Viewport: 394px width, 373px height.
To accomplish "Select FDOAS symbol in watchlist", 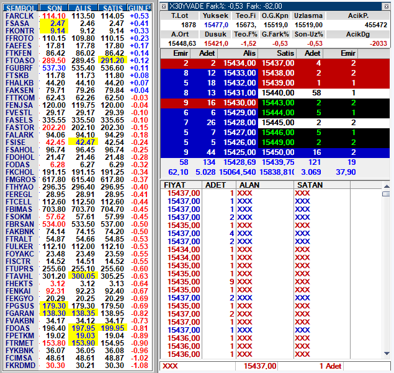I will [17, 328].
